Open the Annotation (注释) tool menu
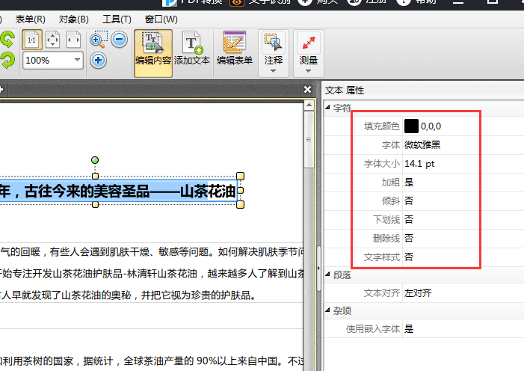The height and width of the screenshot is (371, 524). coord(274,53)
